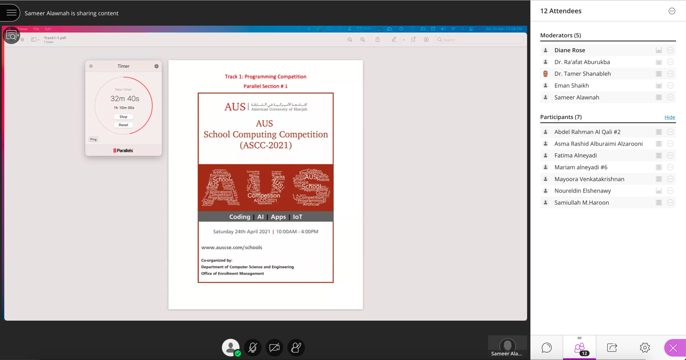Screen dimensions: 686x360
Task: Select Sameer Alawnah's presenter video thumbnail
Action: coord(507,346)
